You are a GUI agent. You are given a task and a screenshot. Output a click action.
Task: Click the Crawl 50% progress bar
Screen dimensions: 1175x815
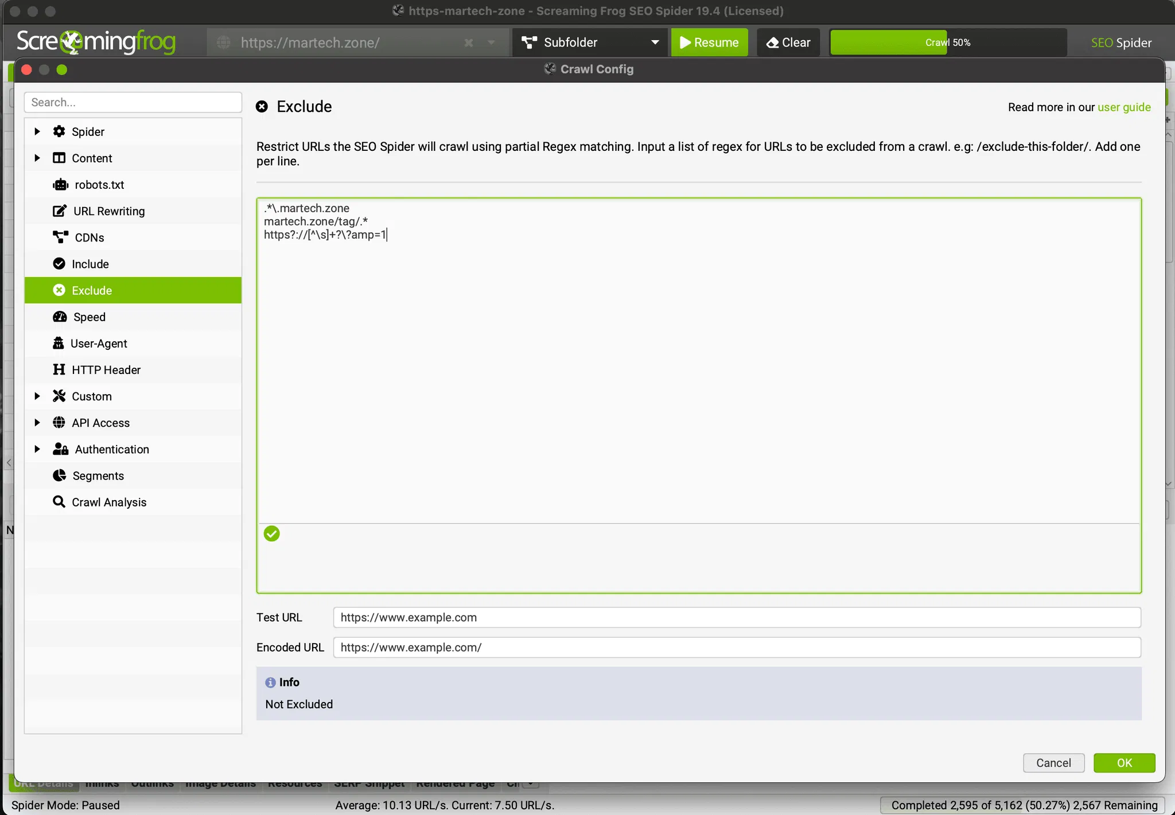[x=947, y=42]
